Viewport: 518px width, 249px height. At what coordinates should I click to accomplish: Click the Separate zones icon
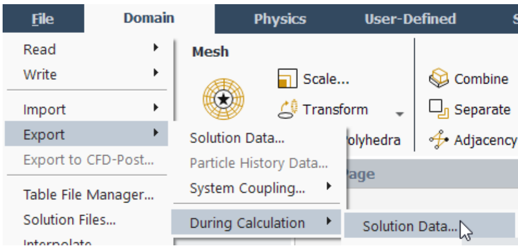coord(439,109)
